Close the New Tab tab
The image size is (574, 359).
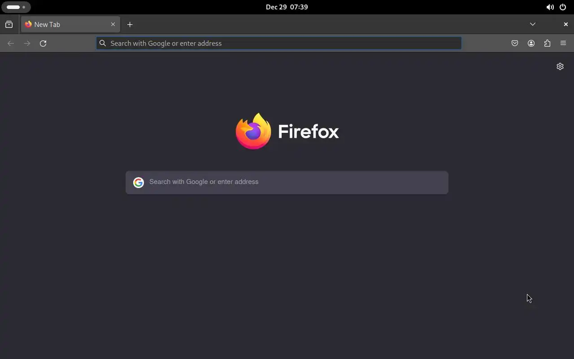113,24
